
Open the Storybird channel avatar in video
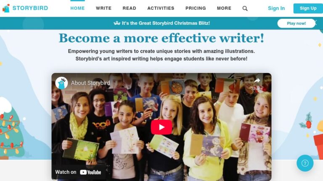pyautogui.click(x=61, y=83)
